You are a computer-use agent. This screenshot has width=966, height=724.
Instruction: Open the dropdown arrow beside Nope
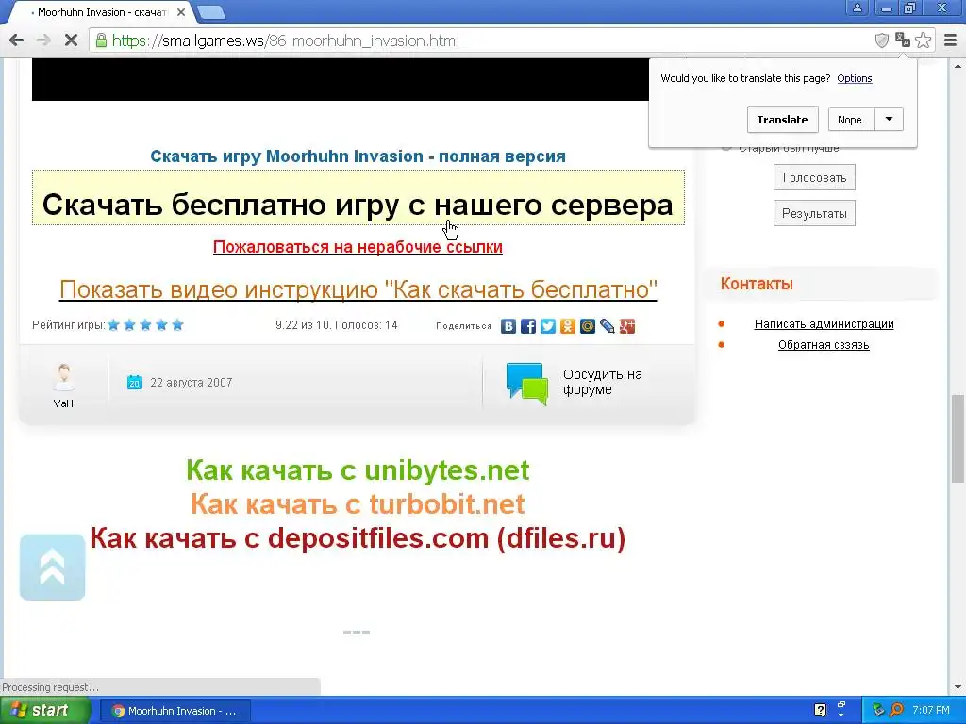[x=889, y=120]
